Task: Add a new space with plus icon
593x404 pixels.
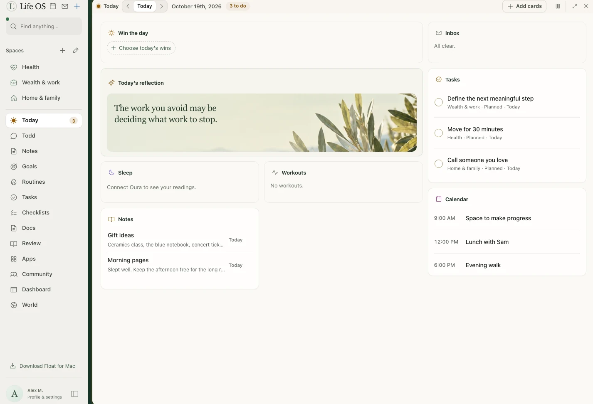Action: pos(62,50)
